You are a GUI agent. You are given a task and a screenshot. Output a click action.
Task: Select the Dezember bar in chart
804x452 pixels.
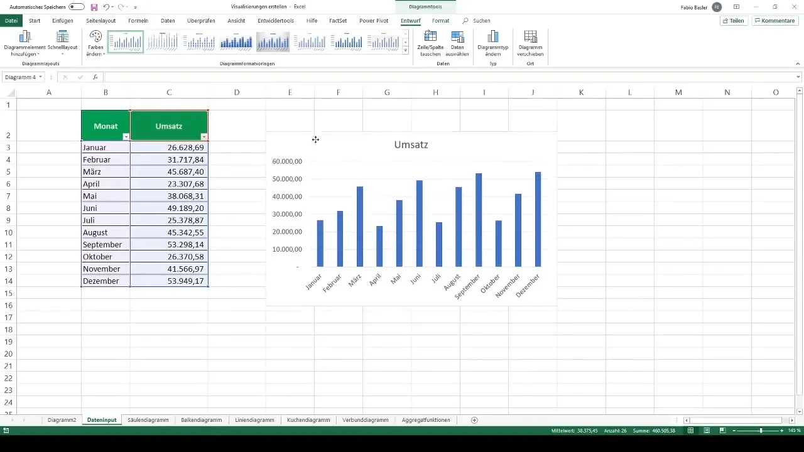[538, 220]
